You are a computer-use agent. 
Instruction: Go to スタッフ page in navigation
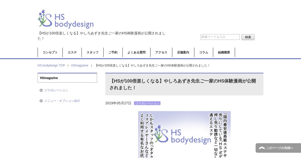(93, 52)
